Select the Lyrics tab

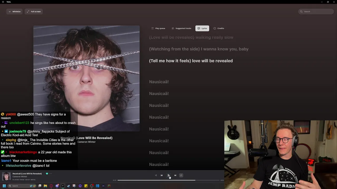[x=202, y=28]
